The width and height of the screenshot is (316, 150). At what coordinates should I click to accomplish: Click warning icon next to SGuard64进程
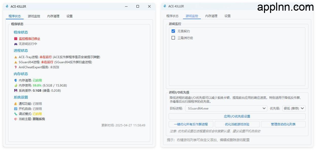click(16, 62)
